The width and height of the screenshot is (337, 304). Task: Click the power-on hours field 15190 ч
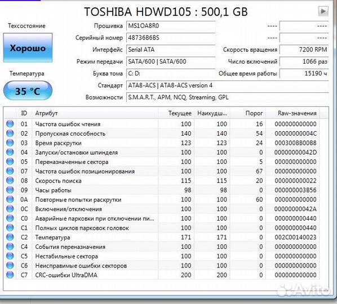(x=304, y=73)
